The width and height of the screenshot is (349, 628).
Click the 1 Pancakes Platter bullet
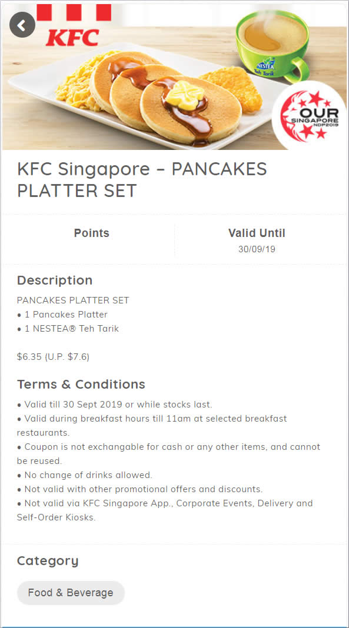tap(62, 315)
